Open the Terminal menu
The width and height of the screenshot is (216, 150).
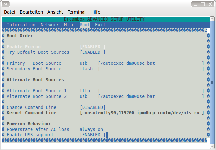click(x=76, y=12)
